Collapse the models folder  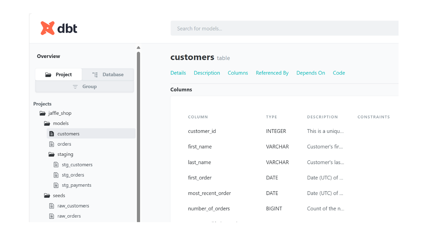tap(47, 123)
